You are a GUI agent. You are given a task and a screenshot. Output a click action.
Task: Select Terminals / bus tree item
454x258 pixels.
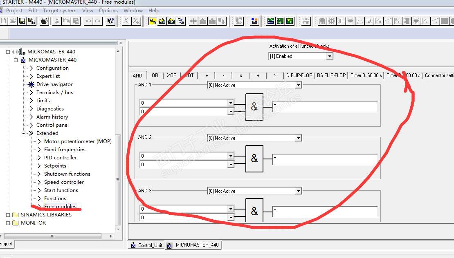[x=55, y=93]
